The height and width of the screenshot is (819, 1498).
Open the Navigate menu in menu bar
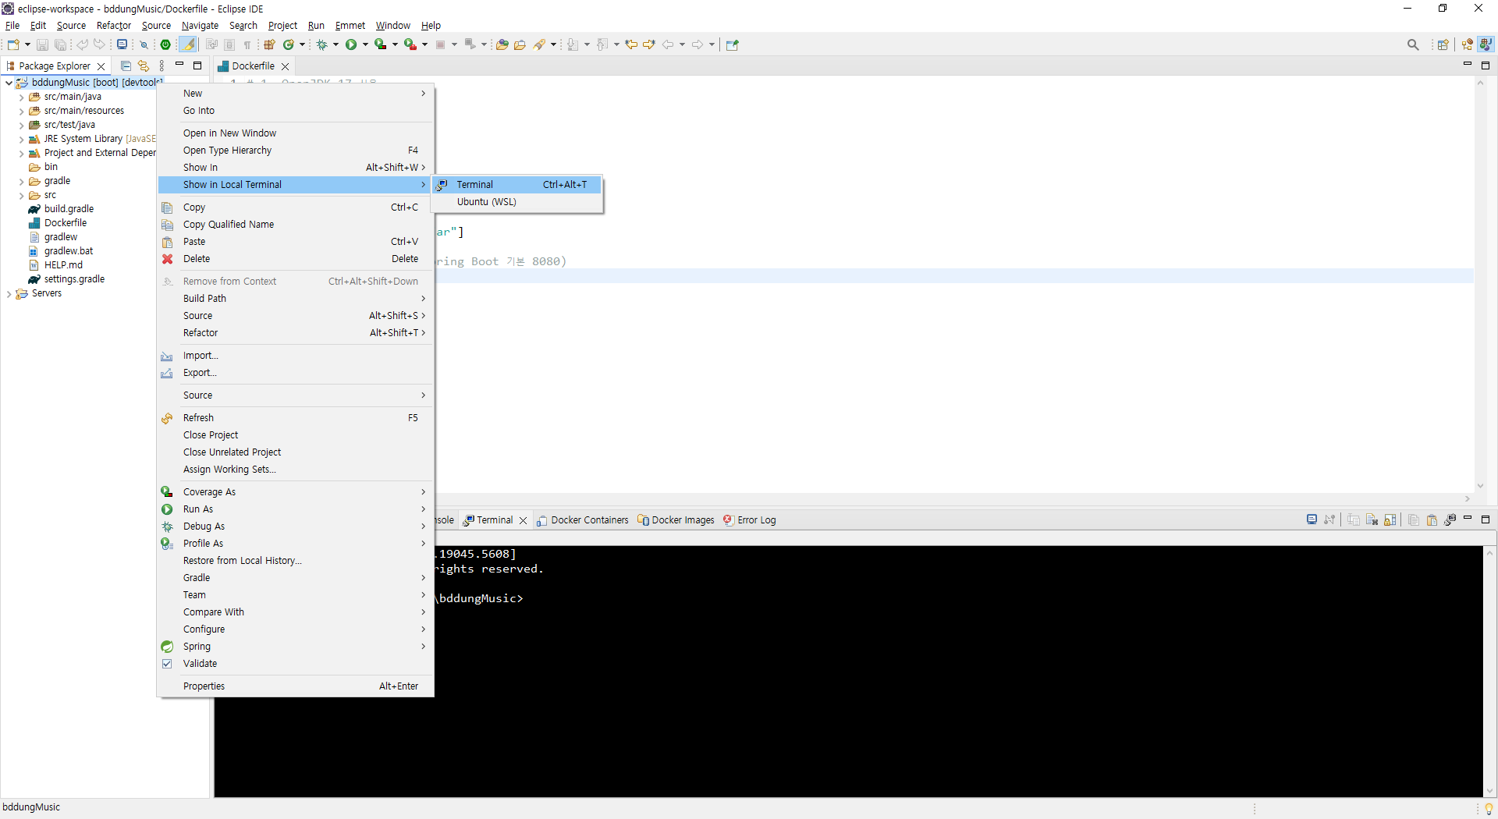pyautogui.click(x=200, y=26)
